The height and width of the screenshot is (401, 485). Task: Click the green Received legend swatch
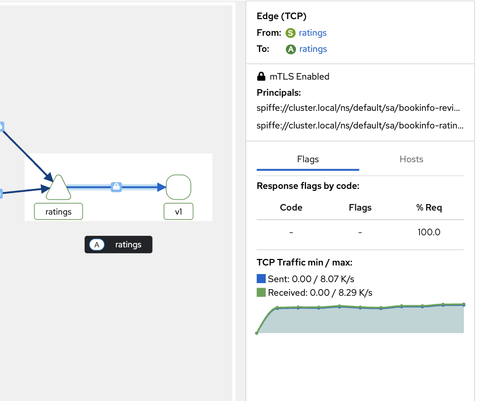pos(261,293)
